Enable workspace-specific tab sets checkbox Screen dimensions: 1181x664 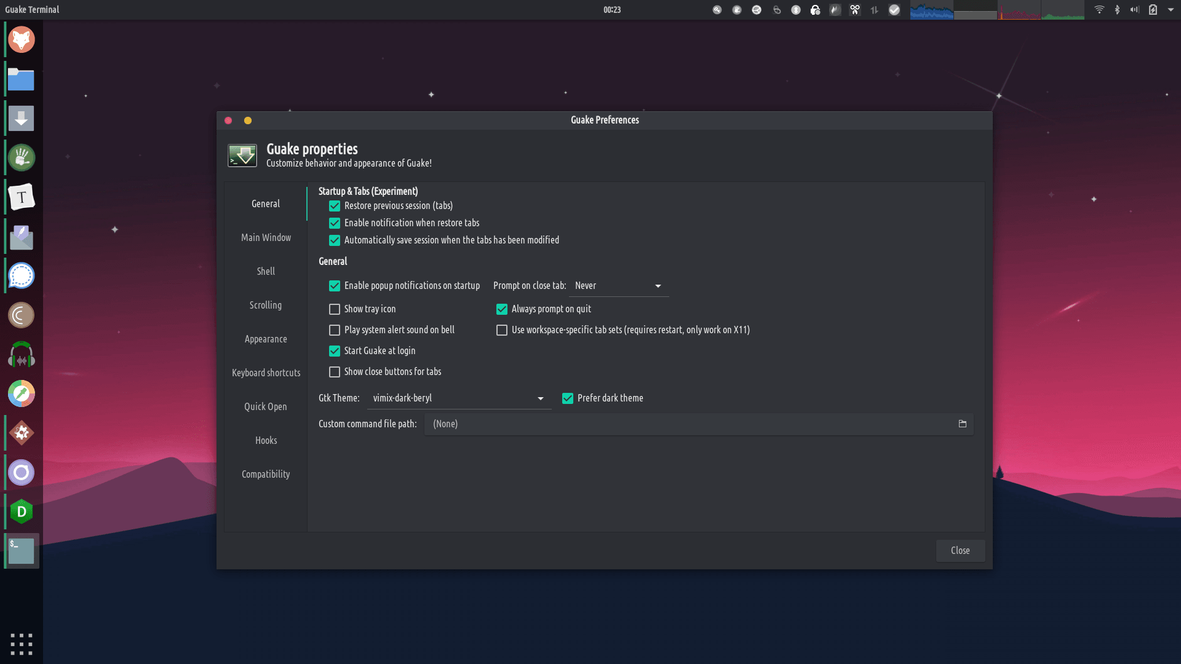[502, 330]
